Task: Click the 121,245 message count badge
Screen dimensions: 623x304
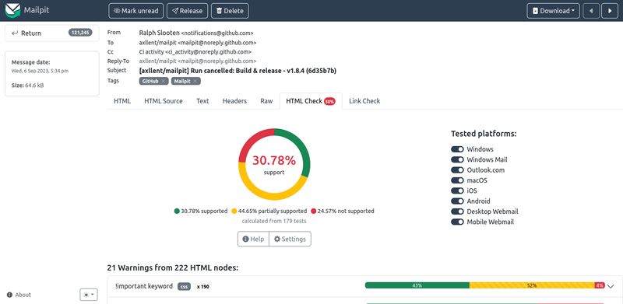Action: [80, 33]
